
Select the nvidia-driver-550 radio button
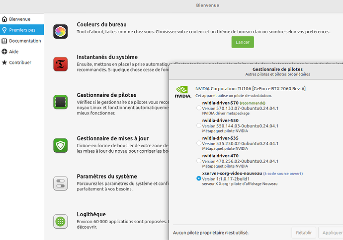point(199,125)
